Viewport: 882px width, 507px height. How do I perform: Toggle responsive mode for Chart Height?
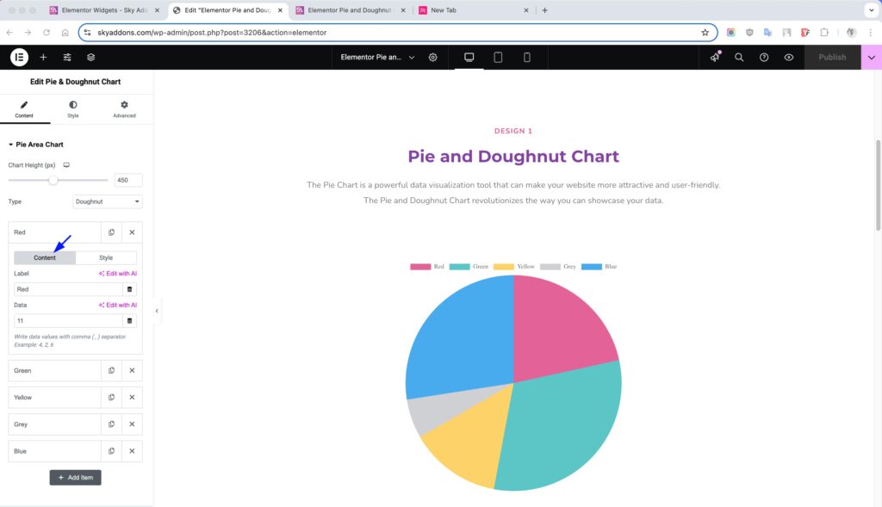click(66, 165)
